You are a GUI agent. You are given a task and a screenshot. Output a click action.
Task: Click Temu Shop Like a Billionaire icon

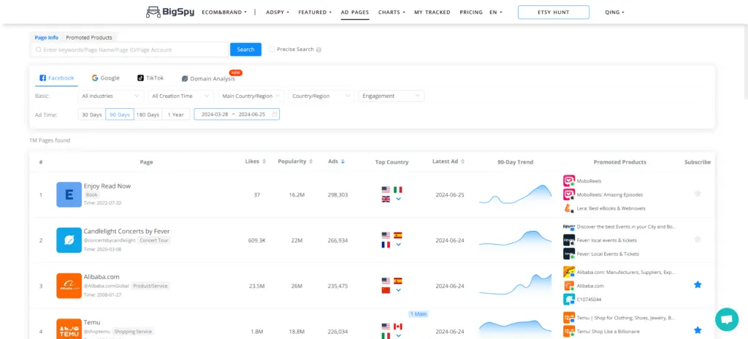click(x=568, y=331)
